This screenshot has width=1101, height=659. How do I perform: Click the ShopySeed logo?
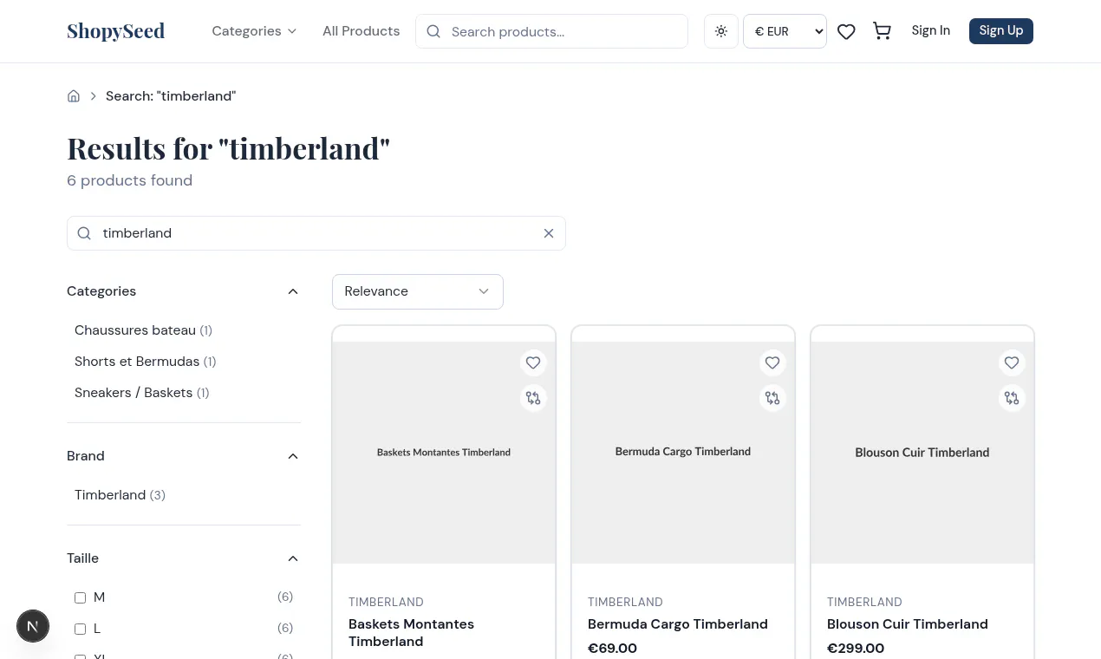(x=115, y=31)
